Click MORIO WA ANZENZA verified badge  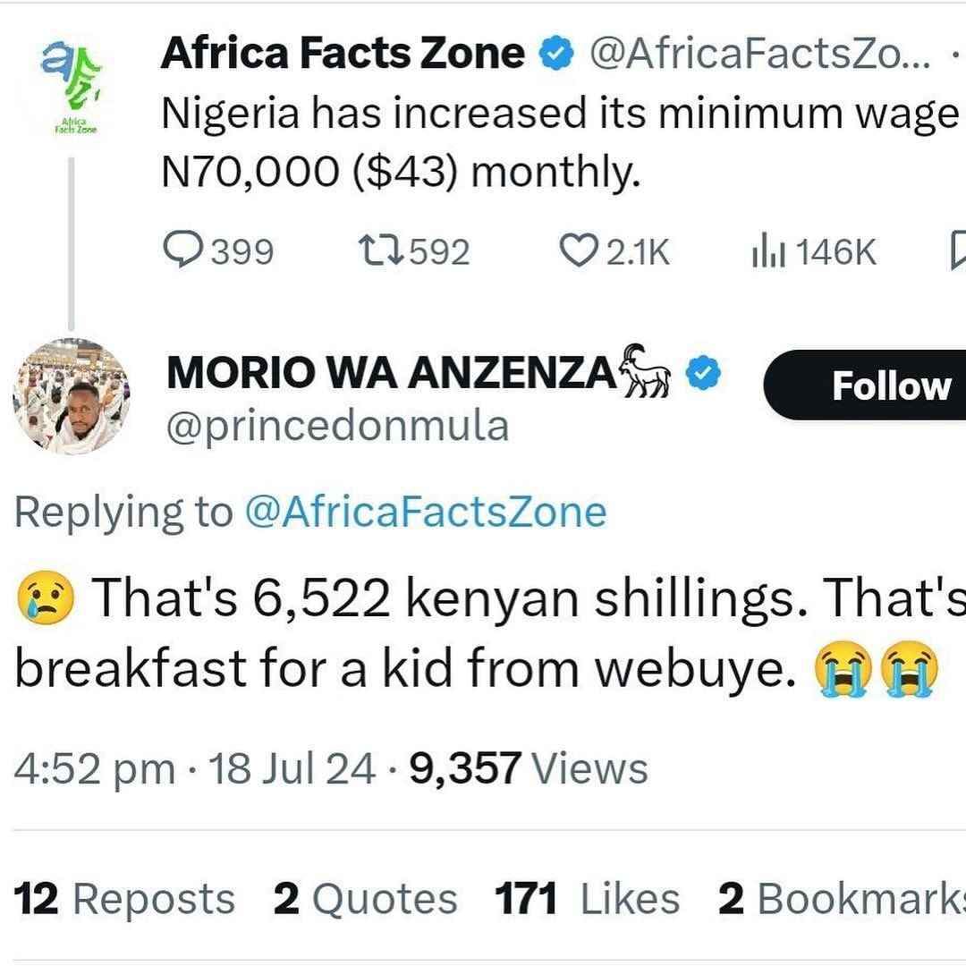[x=704, y=372]
